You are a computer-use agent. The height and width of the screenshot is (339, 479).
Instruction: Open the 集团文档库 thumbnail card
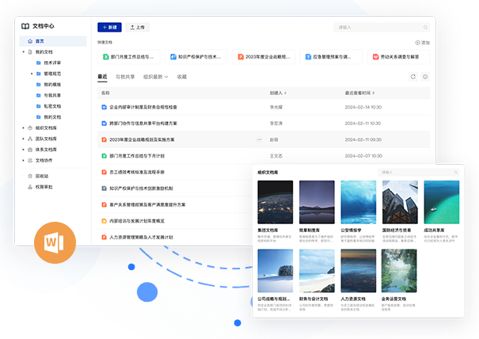pos(276,203)
